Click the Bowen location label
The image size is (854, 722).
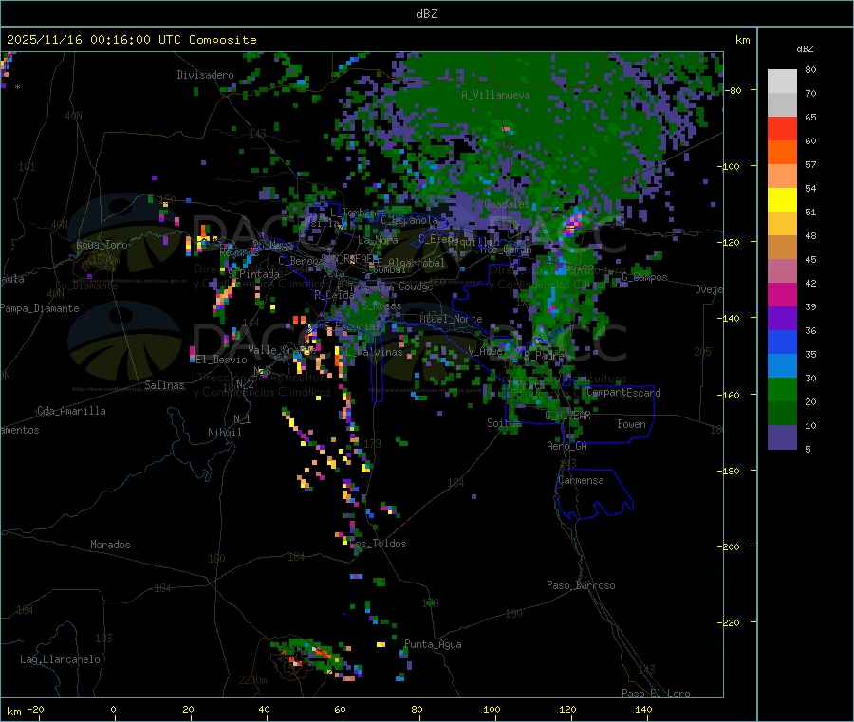[x=631, y=424]
